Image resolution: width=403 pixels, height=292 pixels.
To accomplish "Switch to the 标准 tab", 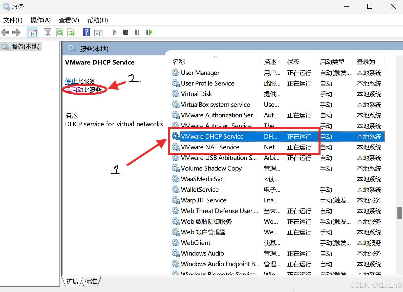I will point(91,281).
